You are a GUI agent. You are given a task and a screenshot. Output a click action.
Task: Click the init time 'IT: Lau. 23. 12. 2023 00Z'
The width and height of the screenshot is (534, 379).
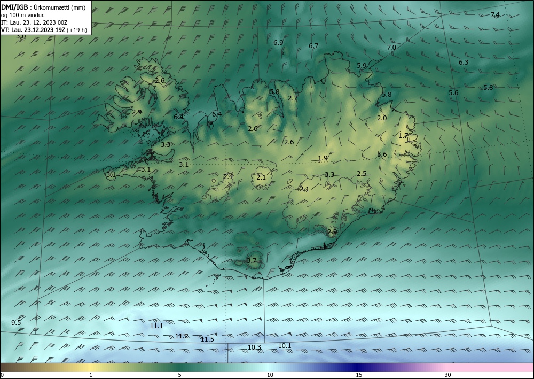pos(34,22)
